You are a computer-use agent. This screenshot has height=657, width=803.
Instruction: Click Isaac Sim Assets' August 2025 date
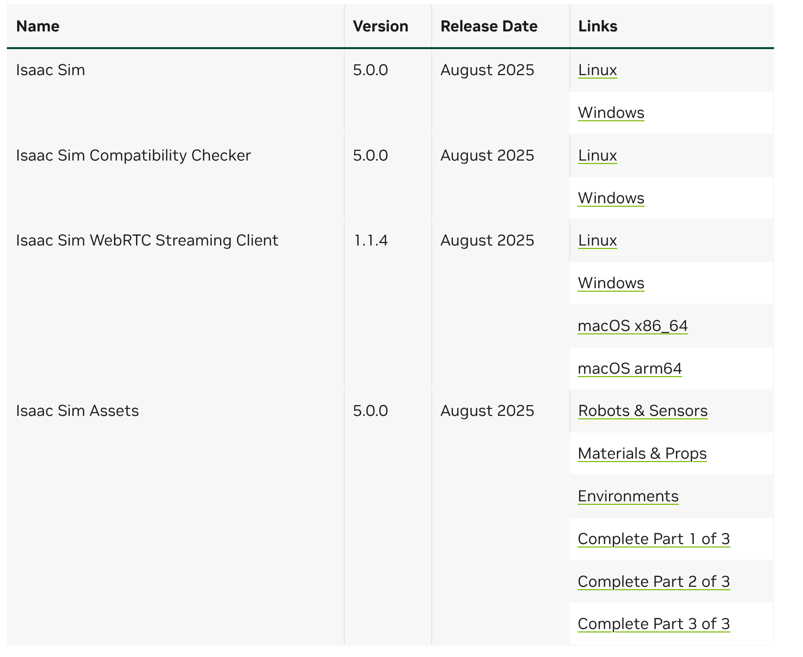click(487, 411)
